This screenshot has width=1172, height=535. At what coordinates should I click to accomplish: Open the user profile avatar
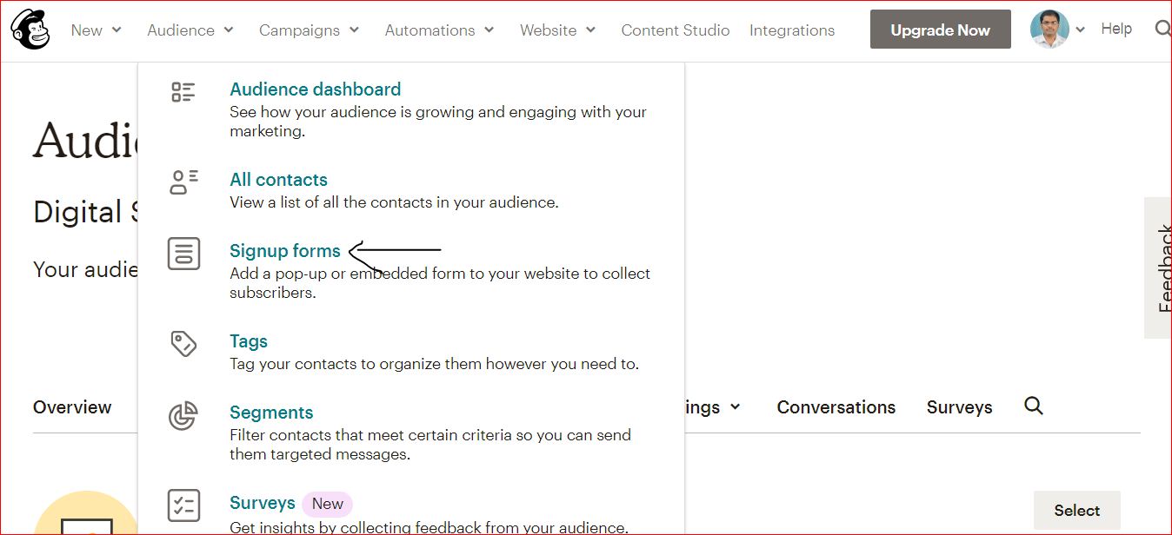click(x=1049, y=30)
